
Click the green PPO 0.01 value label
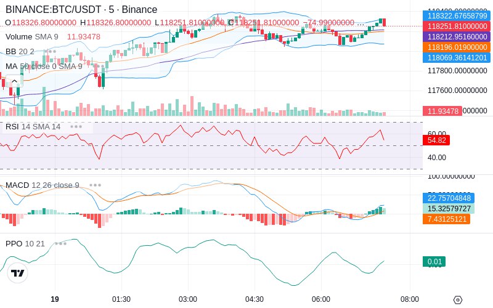point(434,261)
